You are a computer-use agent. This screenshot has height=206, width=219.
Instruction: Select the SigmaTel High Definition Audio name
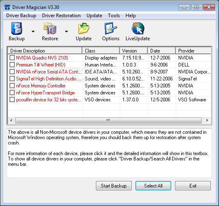[x=48, y=79]
